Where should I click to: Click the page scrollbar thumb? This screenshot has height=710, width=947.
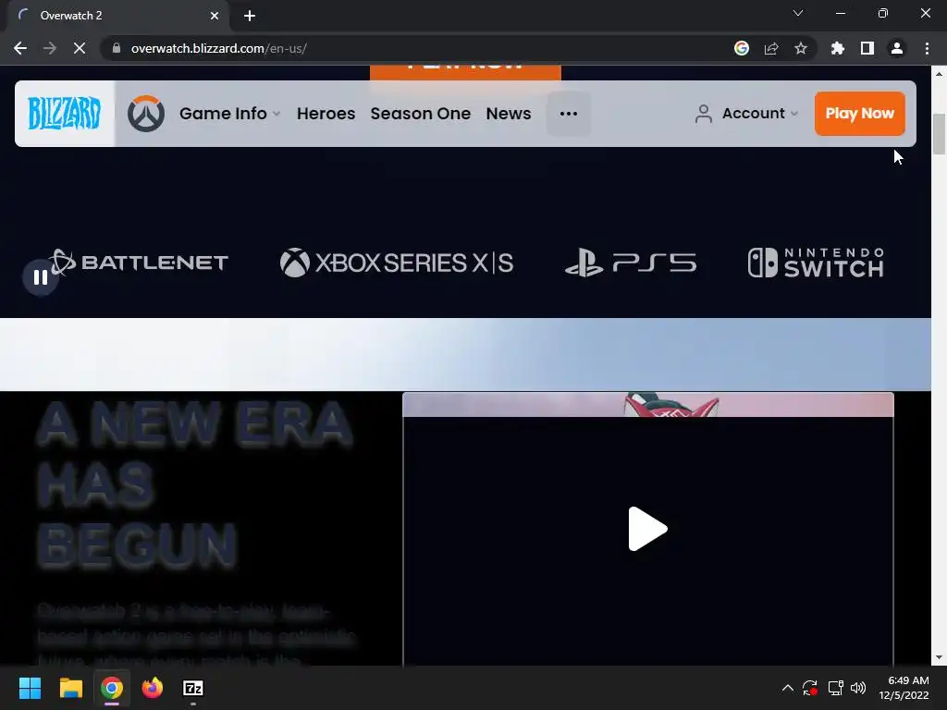[x=940, y=133]
